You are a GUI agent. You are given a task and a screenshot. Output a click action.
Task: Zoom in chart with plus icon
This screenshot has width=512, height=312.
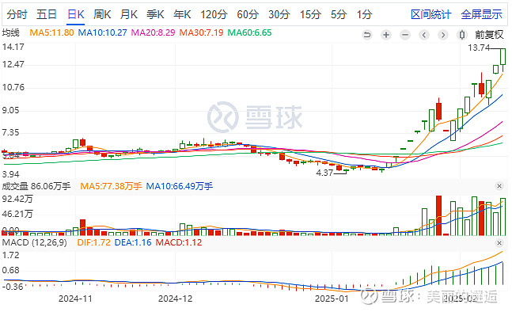pos(386,35)
